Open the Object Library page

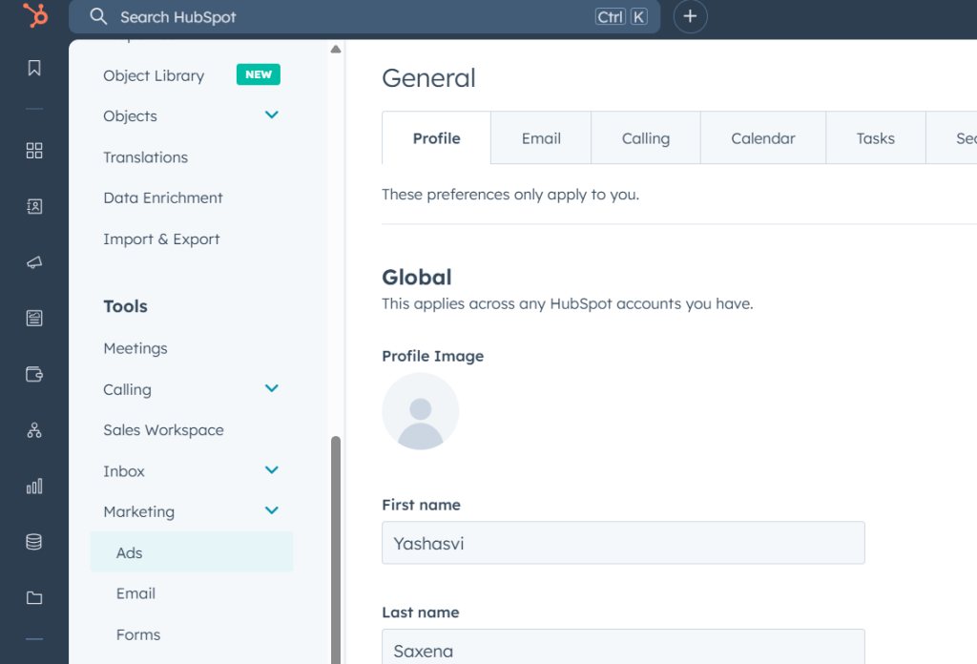pyautogui.click(x=154, y=74)
